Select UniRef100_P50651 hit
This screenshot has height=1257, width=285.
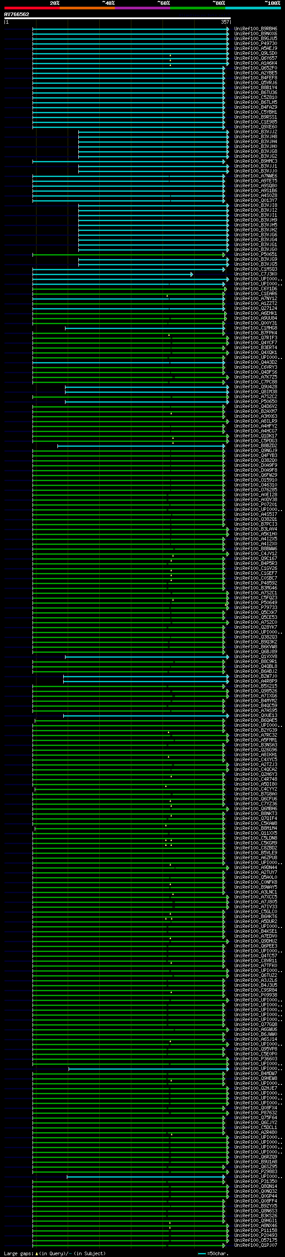[x=256, y=254]
